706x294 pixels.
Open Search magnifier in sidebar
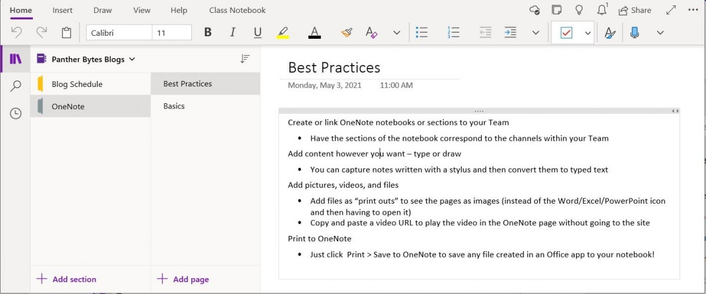pos(15,86)
